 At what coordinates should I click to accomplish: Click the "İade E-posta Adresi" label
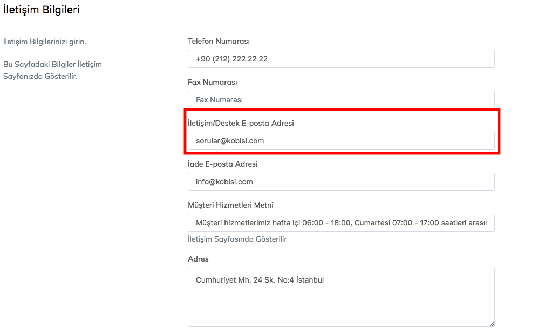point(222,164)
